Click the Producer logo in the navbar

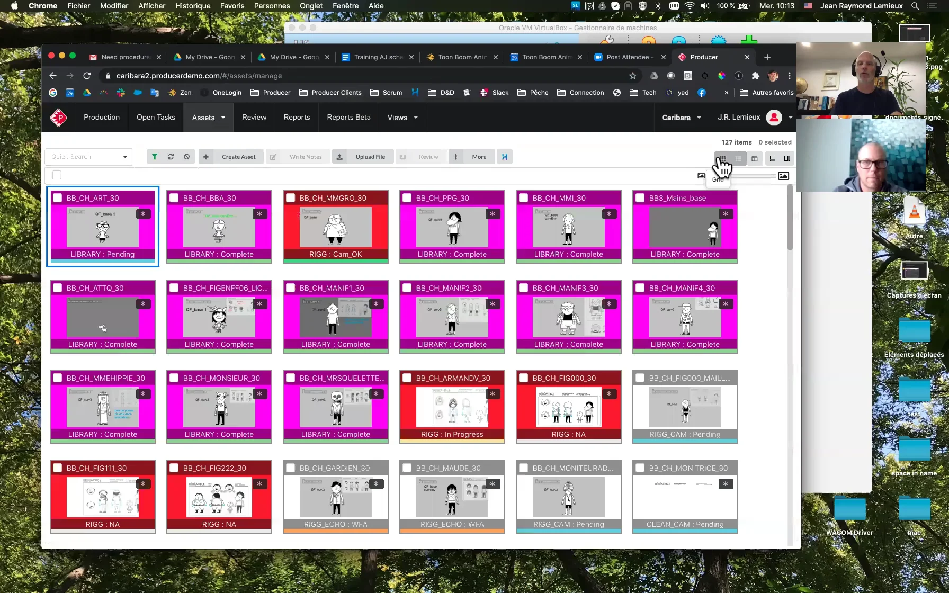click(58, 118)
